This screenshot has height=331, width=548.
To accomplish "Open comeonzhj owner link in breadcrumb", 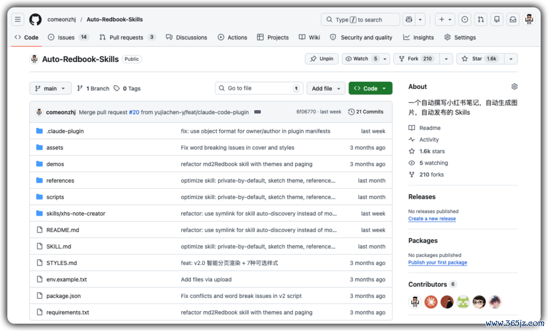I will (x=61, y=20).
